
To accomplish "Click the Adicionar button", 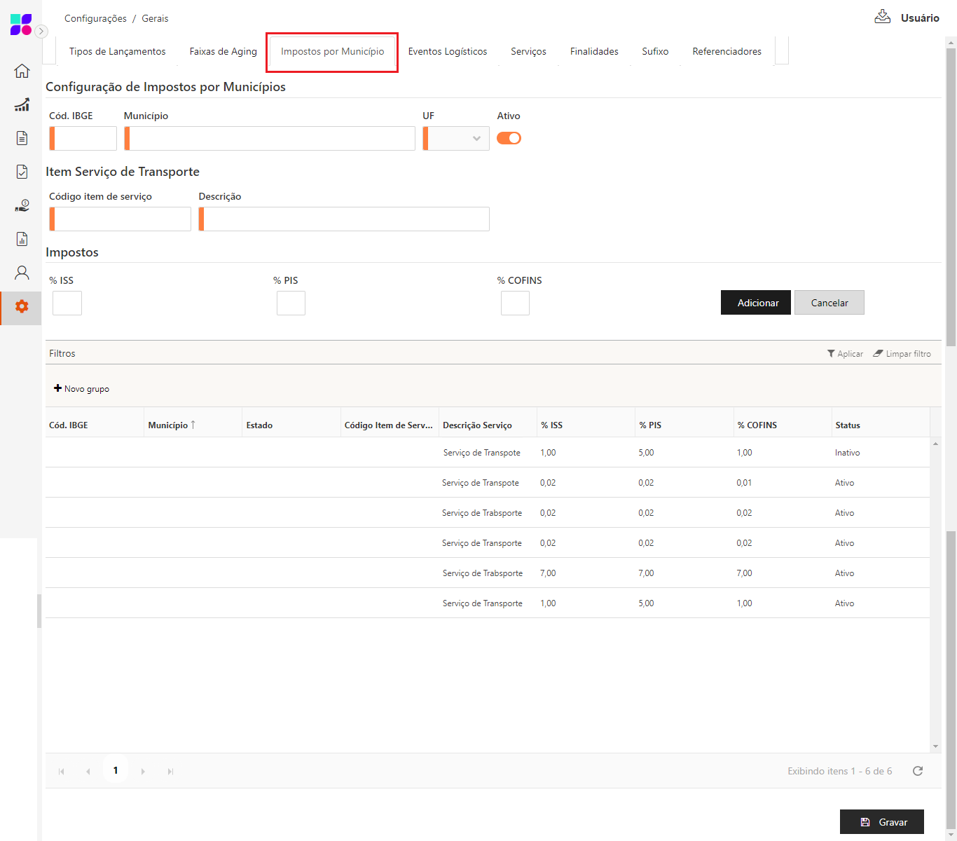I will tap(755, 303).
